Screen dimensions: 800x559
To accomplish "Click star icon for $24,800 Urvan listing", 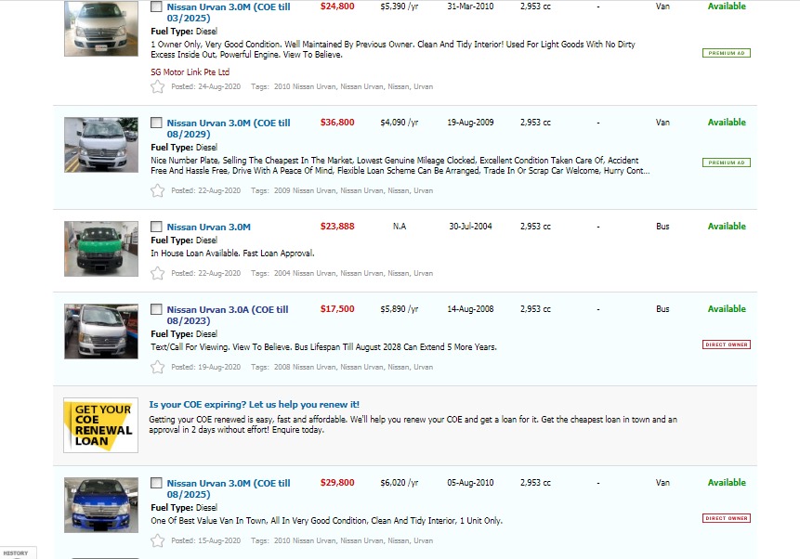I will tap(157, 86).
